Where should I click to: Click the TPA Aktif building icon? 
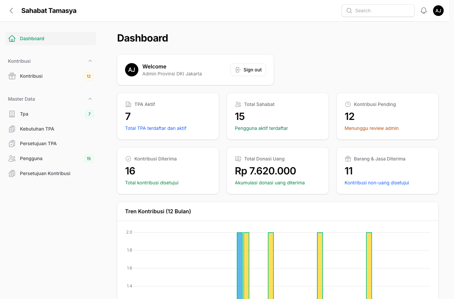pos(128,104)
